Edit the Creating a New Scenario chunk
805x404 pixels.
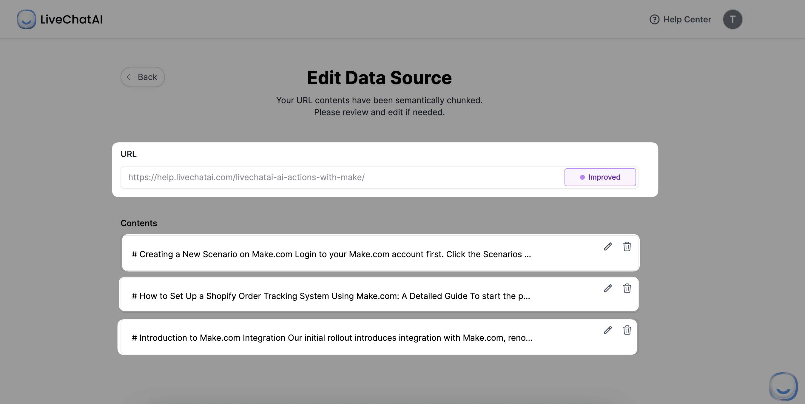click(x=607, y=246)
